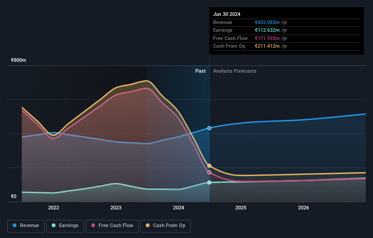Click the €800m y-axis label
The height and width of the screenshot is (238, 373).
pos(18,60)
